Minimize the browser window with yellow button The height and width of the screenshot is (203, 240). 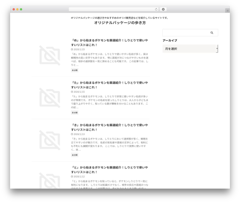point(17,10)
